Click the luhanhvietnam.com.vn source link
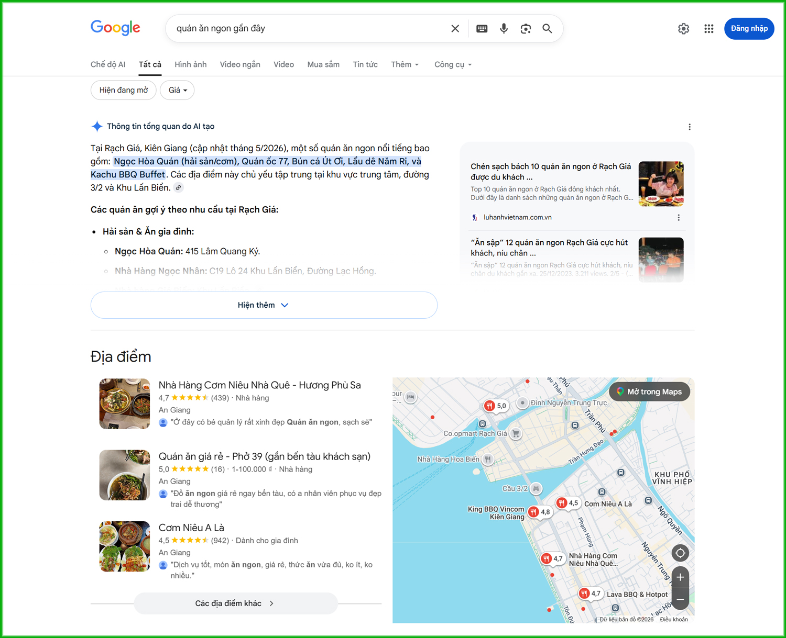 [517, 217]
